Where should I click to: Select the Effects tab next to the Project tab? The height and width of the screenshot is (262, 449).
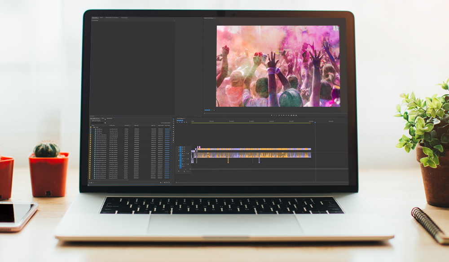tap(103, 118)
